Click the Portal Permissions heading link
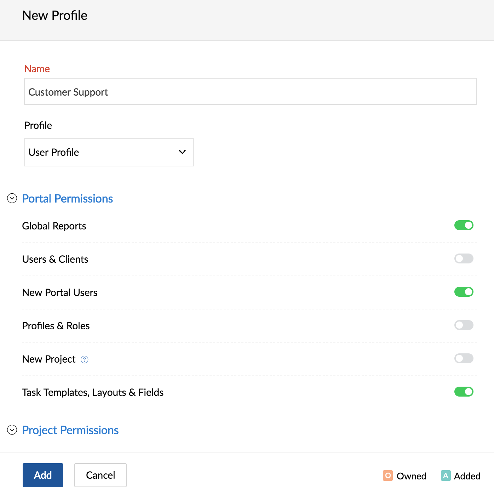The width and height of the screenshot is (494, 495). point(68,199)
